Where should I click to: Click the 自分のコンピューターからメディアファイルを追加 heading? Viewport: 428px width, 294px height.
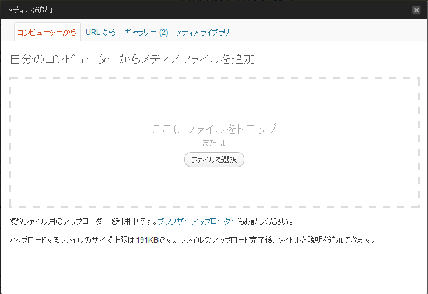click(132, 59)
